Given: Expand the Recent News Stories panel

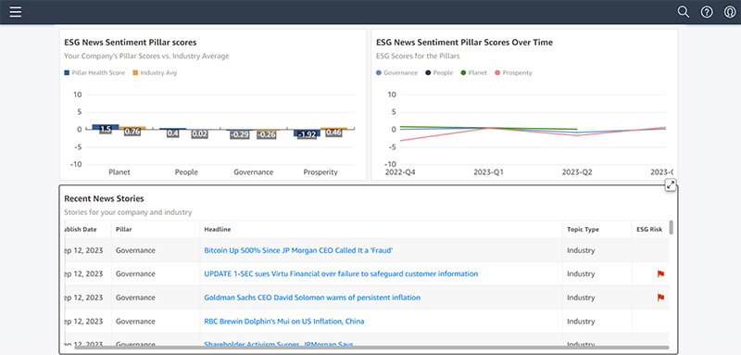Looking at the screenshot, I should [671, 185].
